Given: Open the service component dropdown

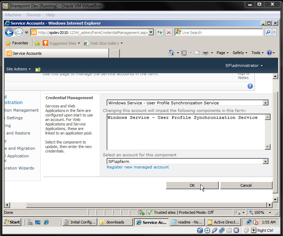Looking at the screenshot, I should pyautogui.click(x=265, y=103).
